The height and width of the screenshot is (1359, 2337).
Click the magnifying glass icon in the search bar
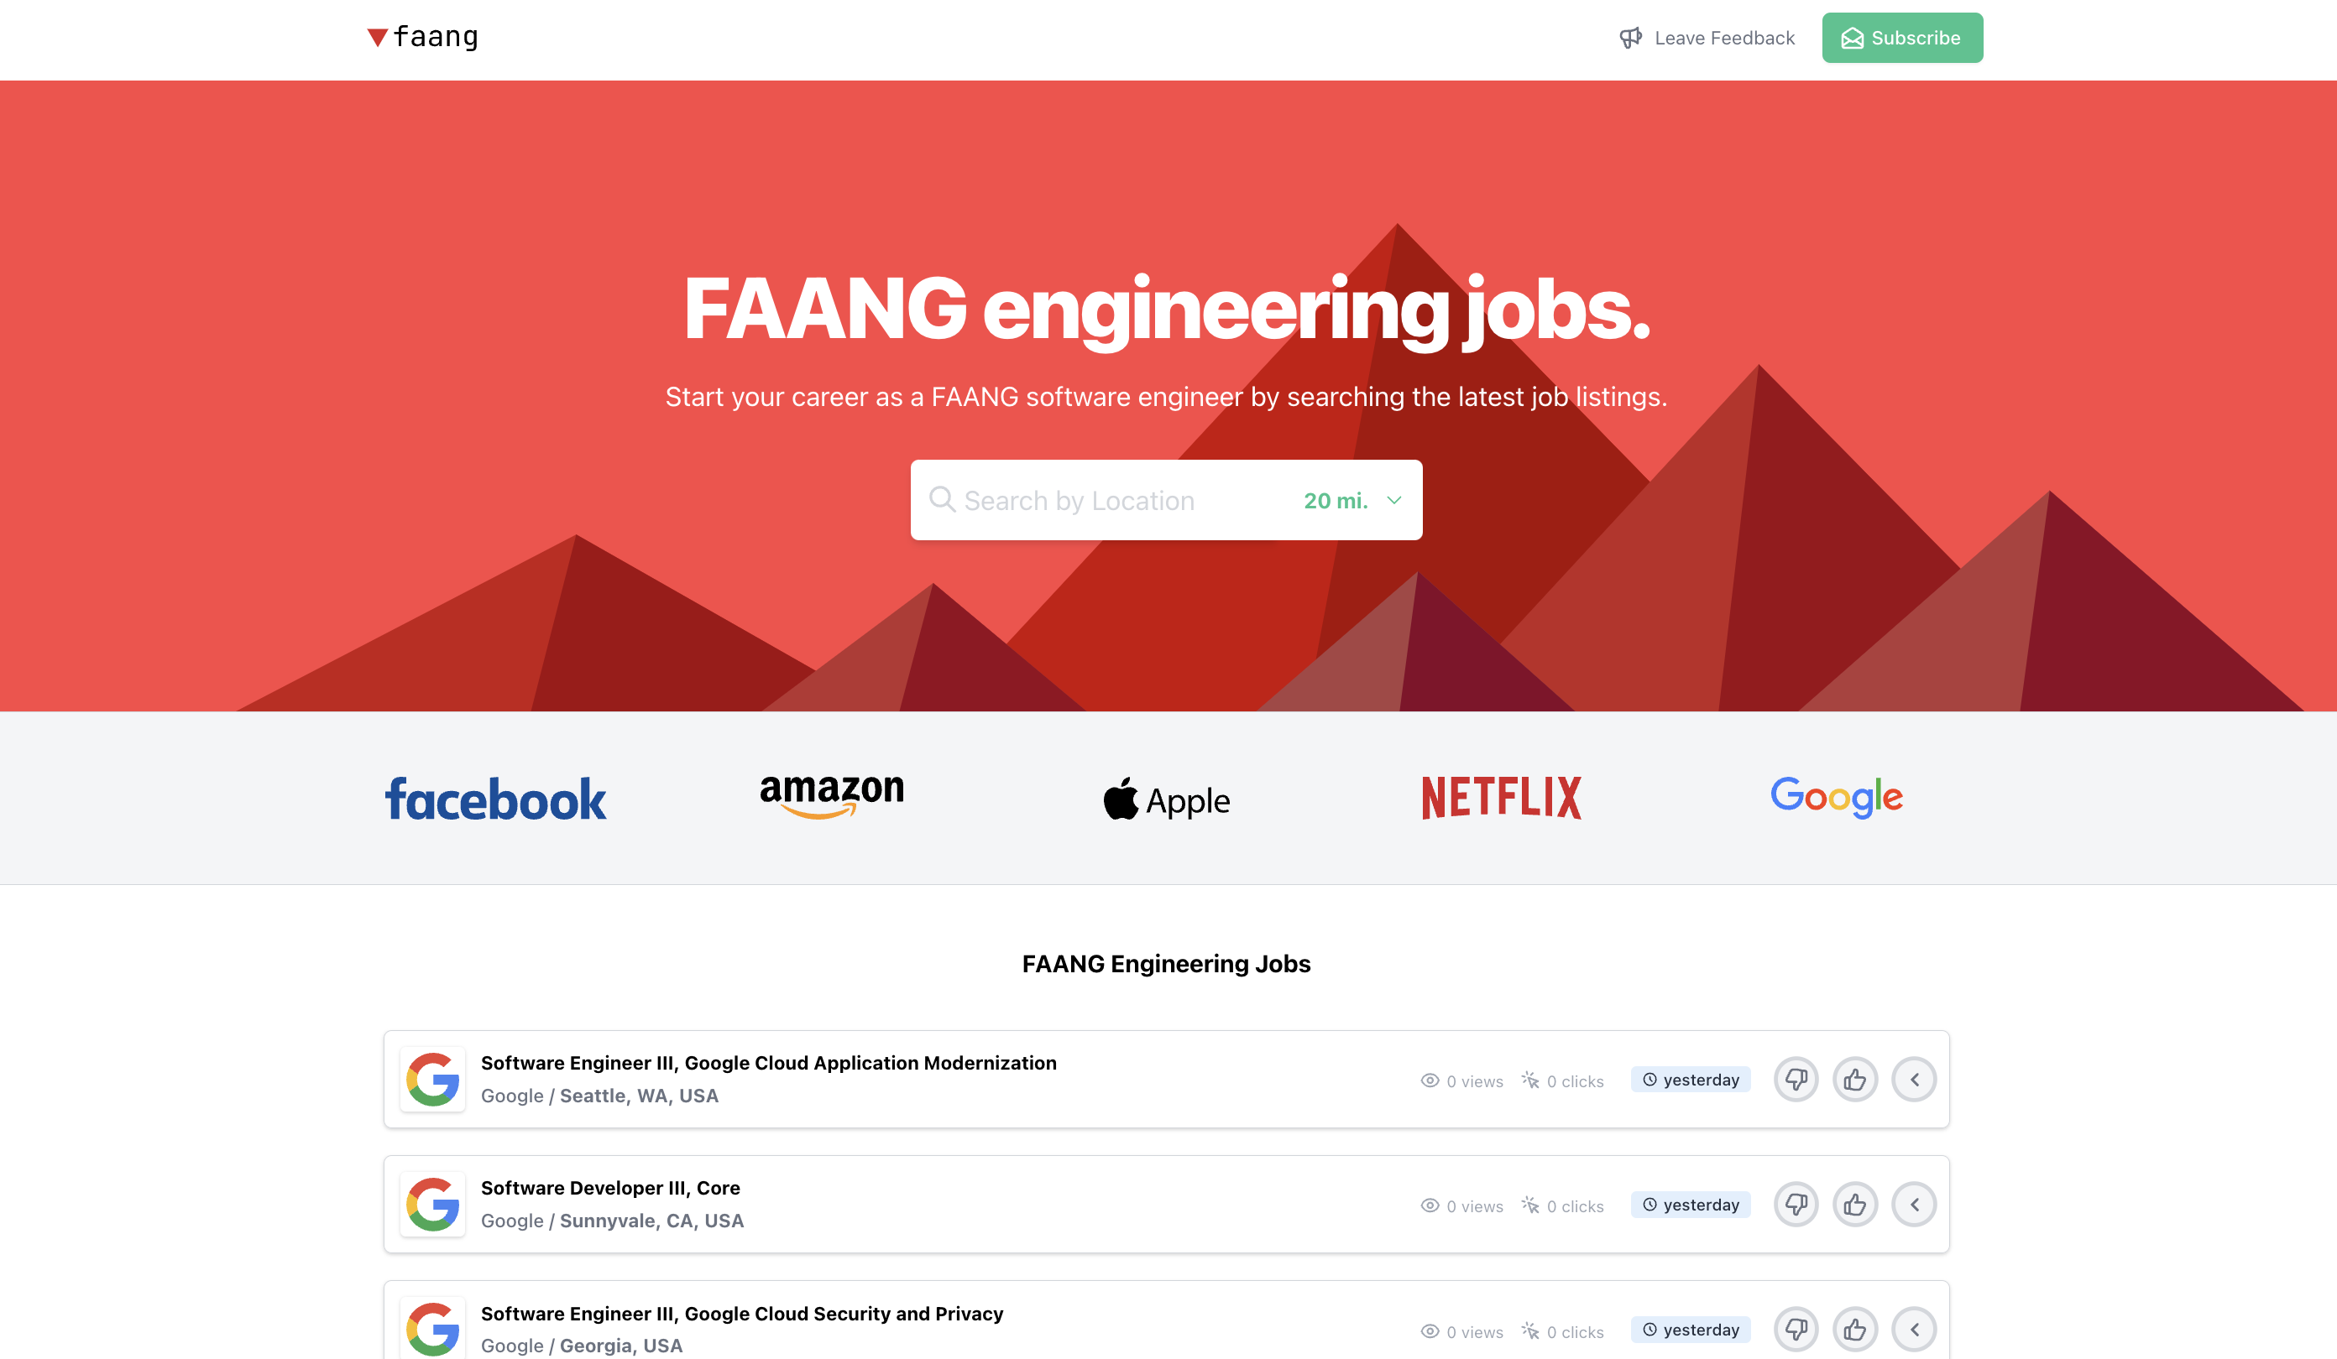[944, 500]
